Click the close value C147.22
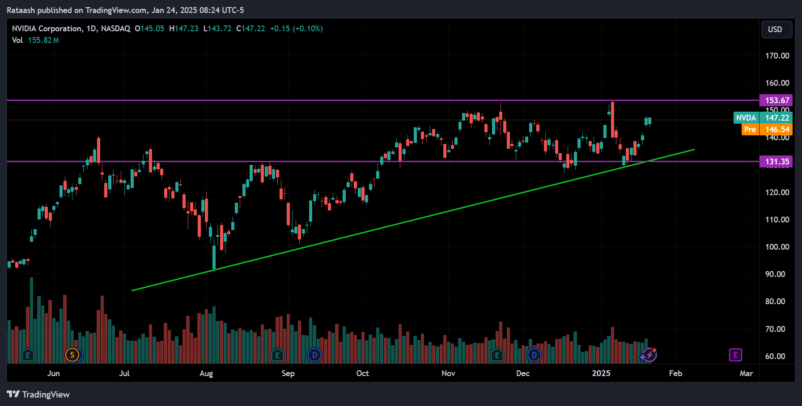Screen dimensions: 802x406 (250, 29)
